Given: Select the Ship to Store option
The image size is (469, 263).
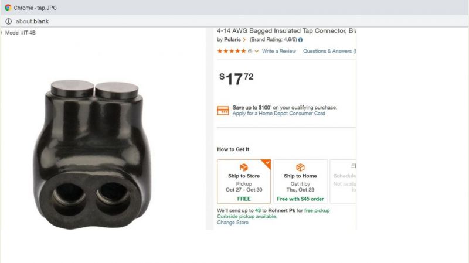Looking at the screenshot, I should (x=244, y=182).
